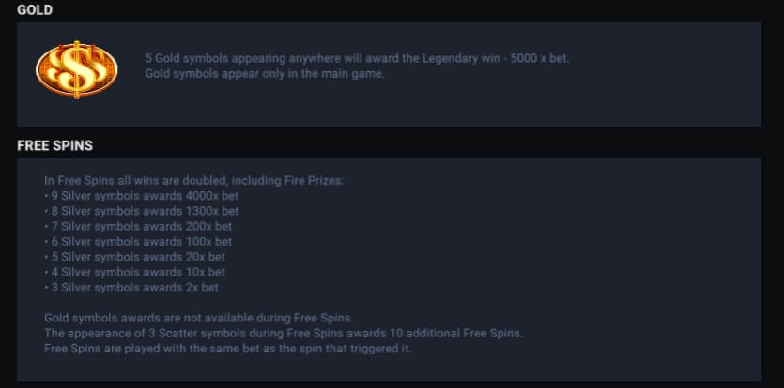The height and width of the screenshot is (388, 784).
Task: Click 'Gold symbols appear only in main game' text
Action: (265, 73)
